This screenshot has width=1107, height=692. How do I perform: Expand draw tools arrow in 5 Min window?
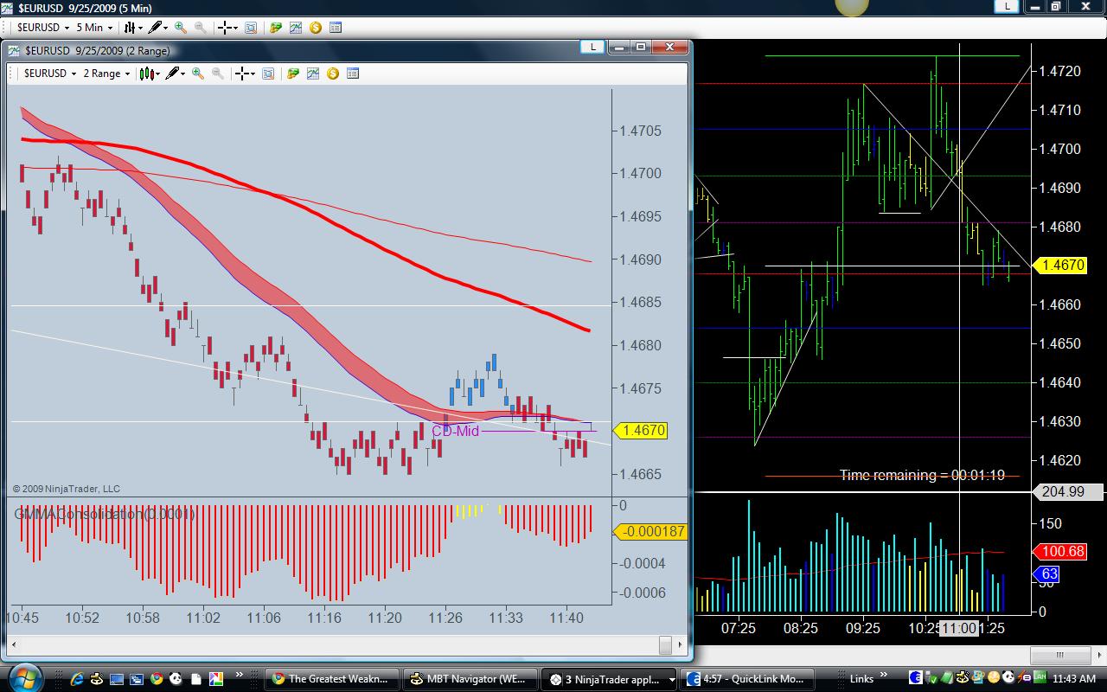[x=166, y=28]
